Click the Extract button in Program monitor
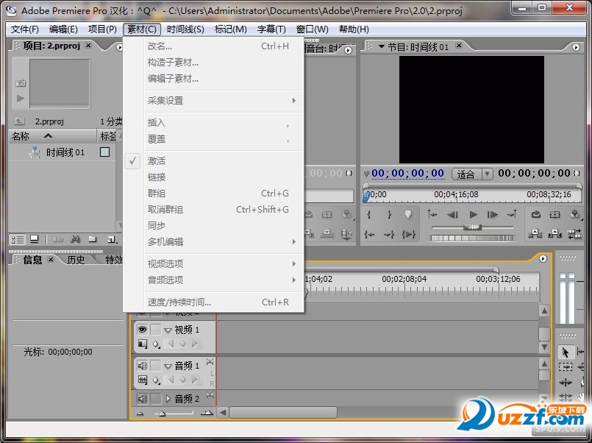The height and width of the screenshot is (443, 592). pyautogui.click(x=554, y=234)
